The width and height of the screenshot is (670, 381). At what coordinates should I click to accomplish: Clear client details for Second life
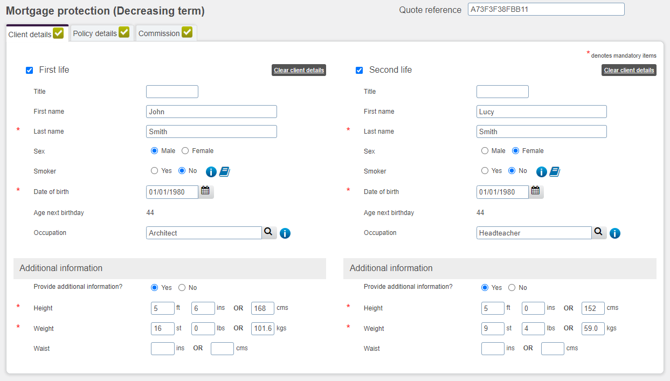pos(628,70)
